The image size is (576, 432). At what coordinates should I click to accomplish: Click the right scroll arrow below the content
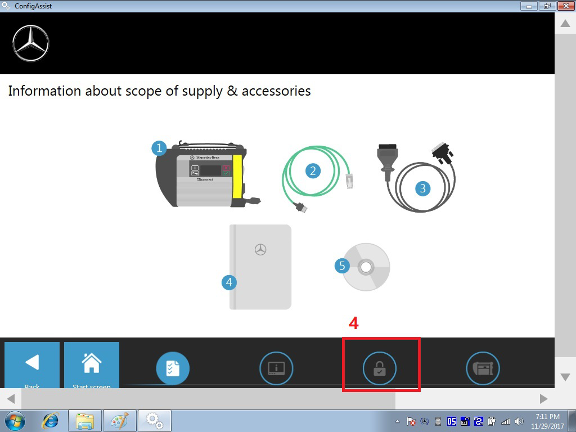pos(543,398)
